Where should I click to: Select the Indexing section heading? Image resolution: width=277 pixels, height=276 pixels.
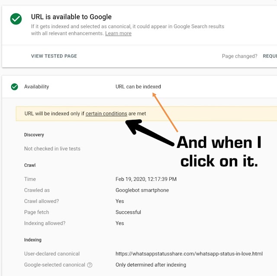pos(33,240)
